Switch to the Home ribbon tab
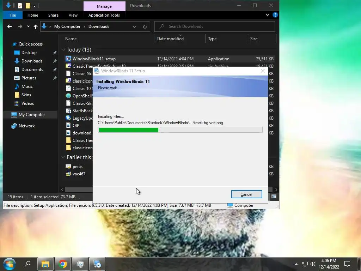 (x=33, y=15)
